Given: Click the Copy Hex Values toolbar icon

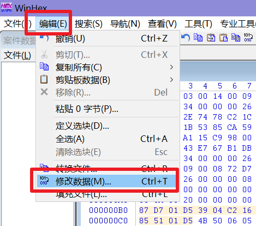Looking at the screenshot, I should 236,38.
